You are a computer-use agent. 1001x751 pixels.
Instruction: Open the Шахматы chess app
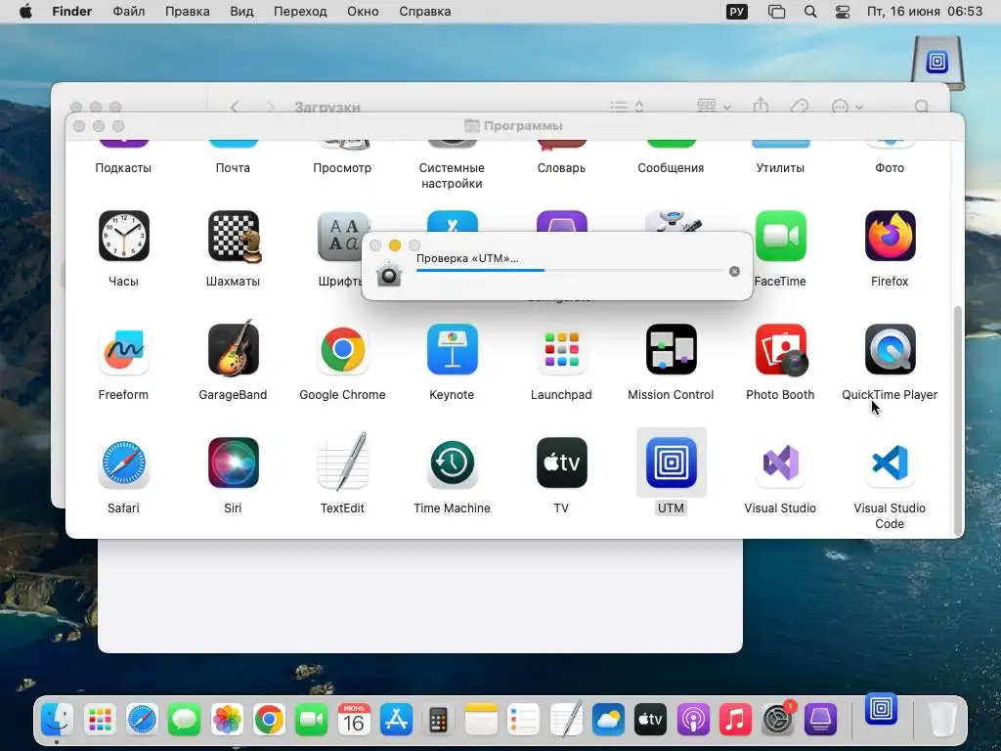tap(233, 236)
